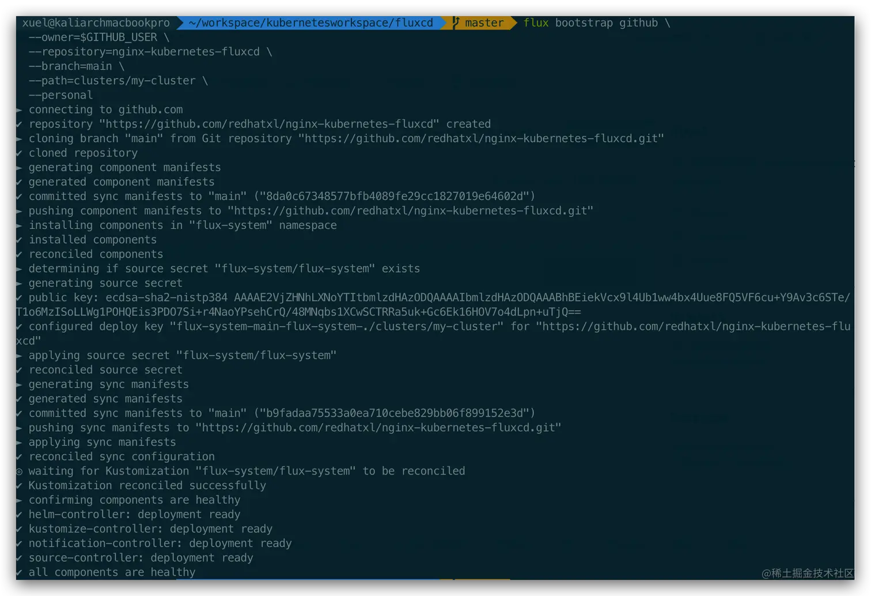Click the git branch icon before master
This screenshot has width=871, height=596.
tap(456, 23)
